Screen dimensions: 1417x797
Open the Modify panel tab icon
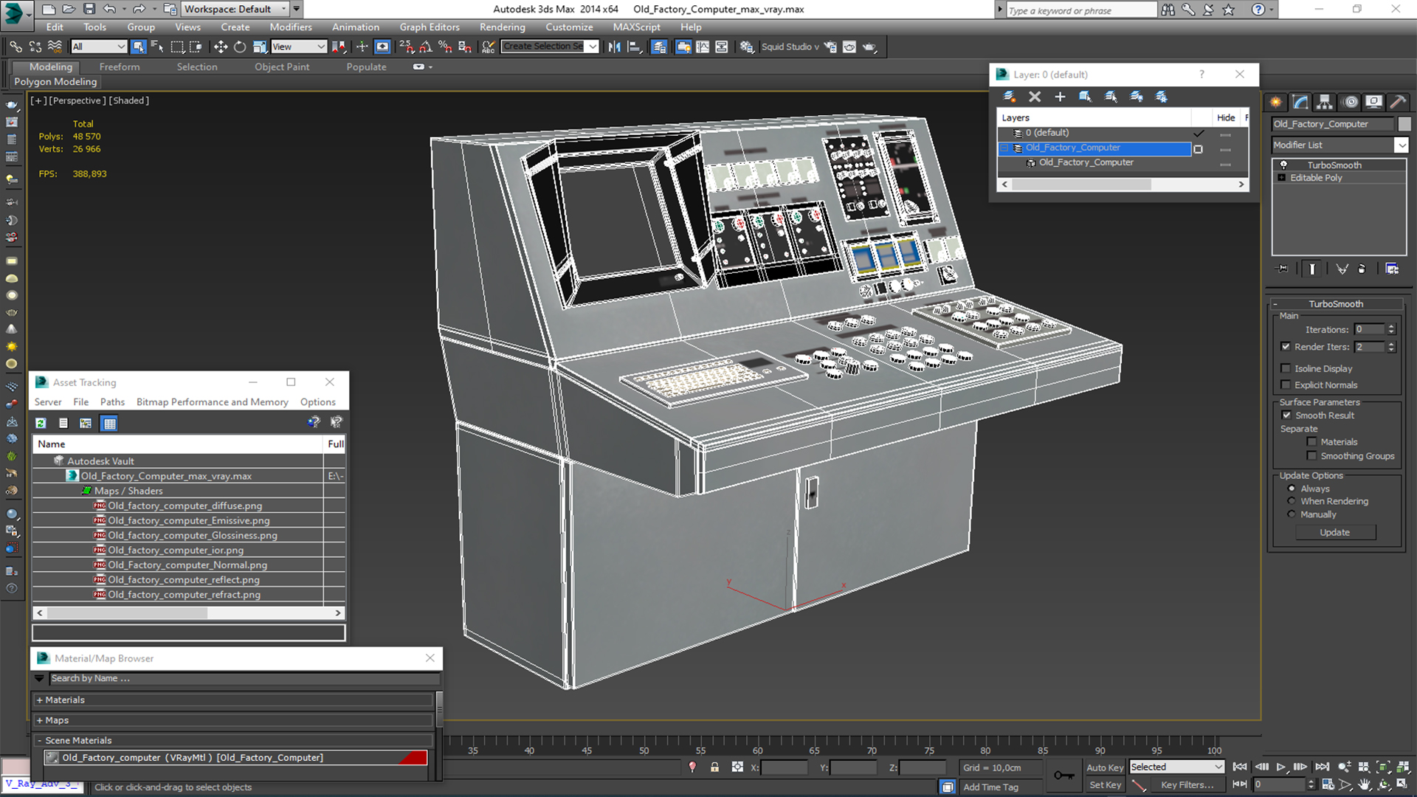point(1300,102)
